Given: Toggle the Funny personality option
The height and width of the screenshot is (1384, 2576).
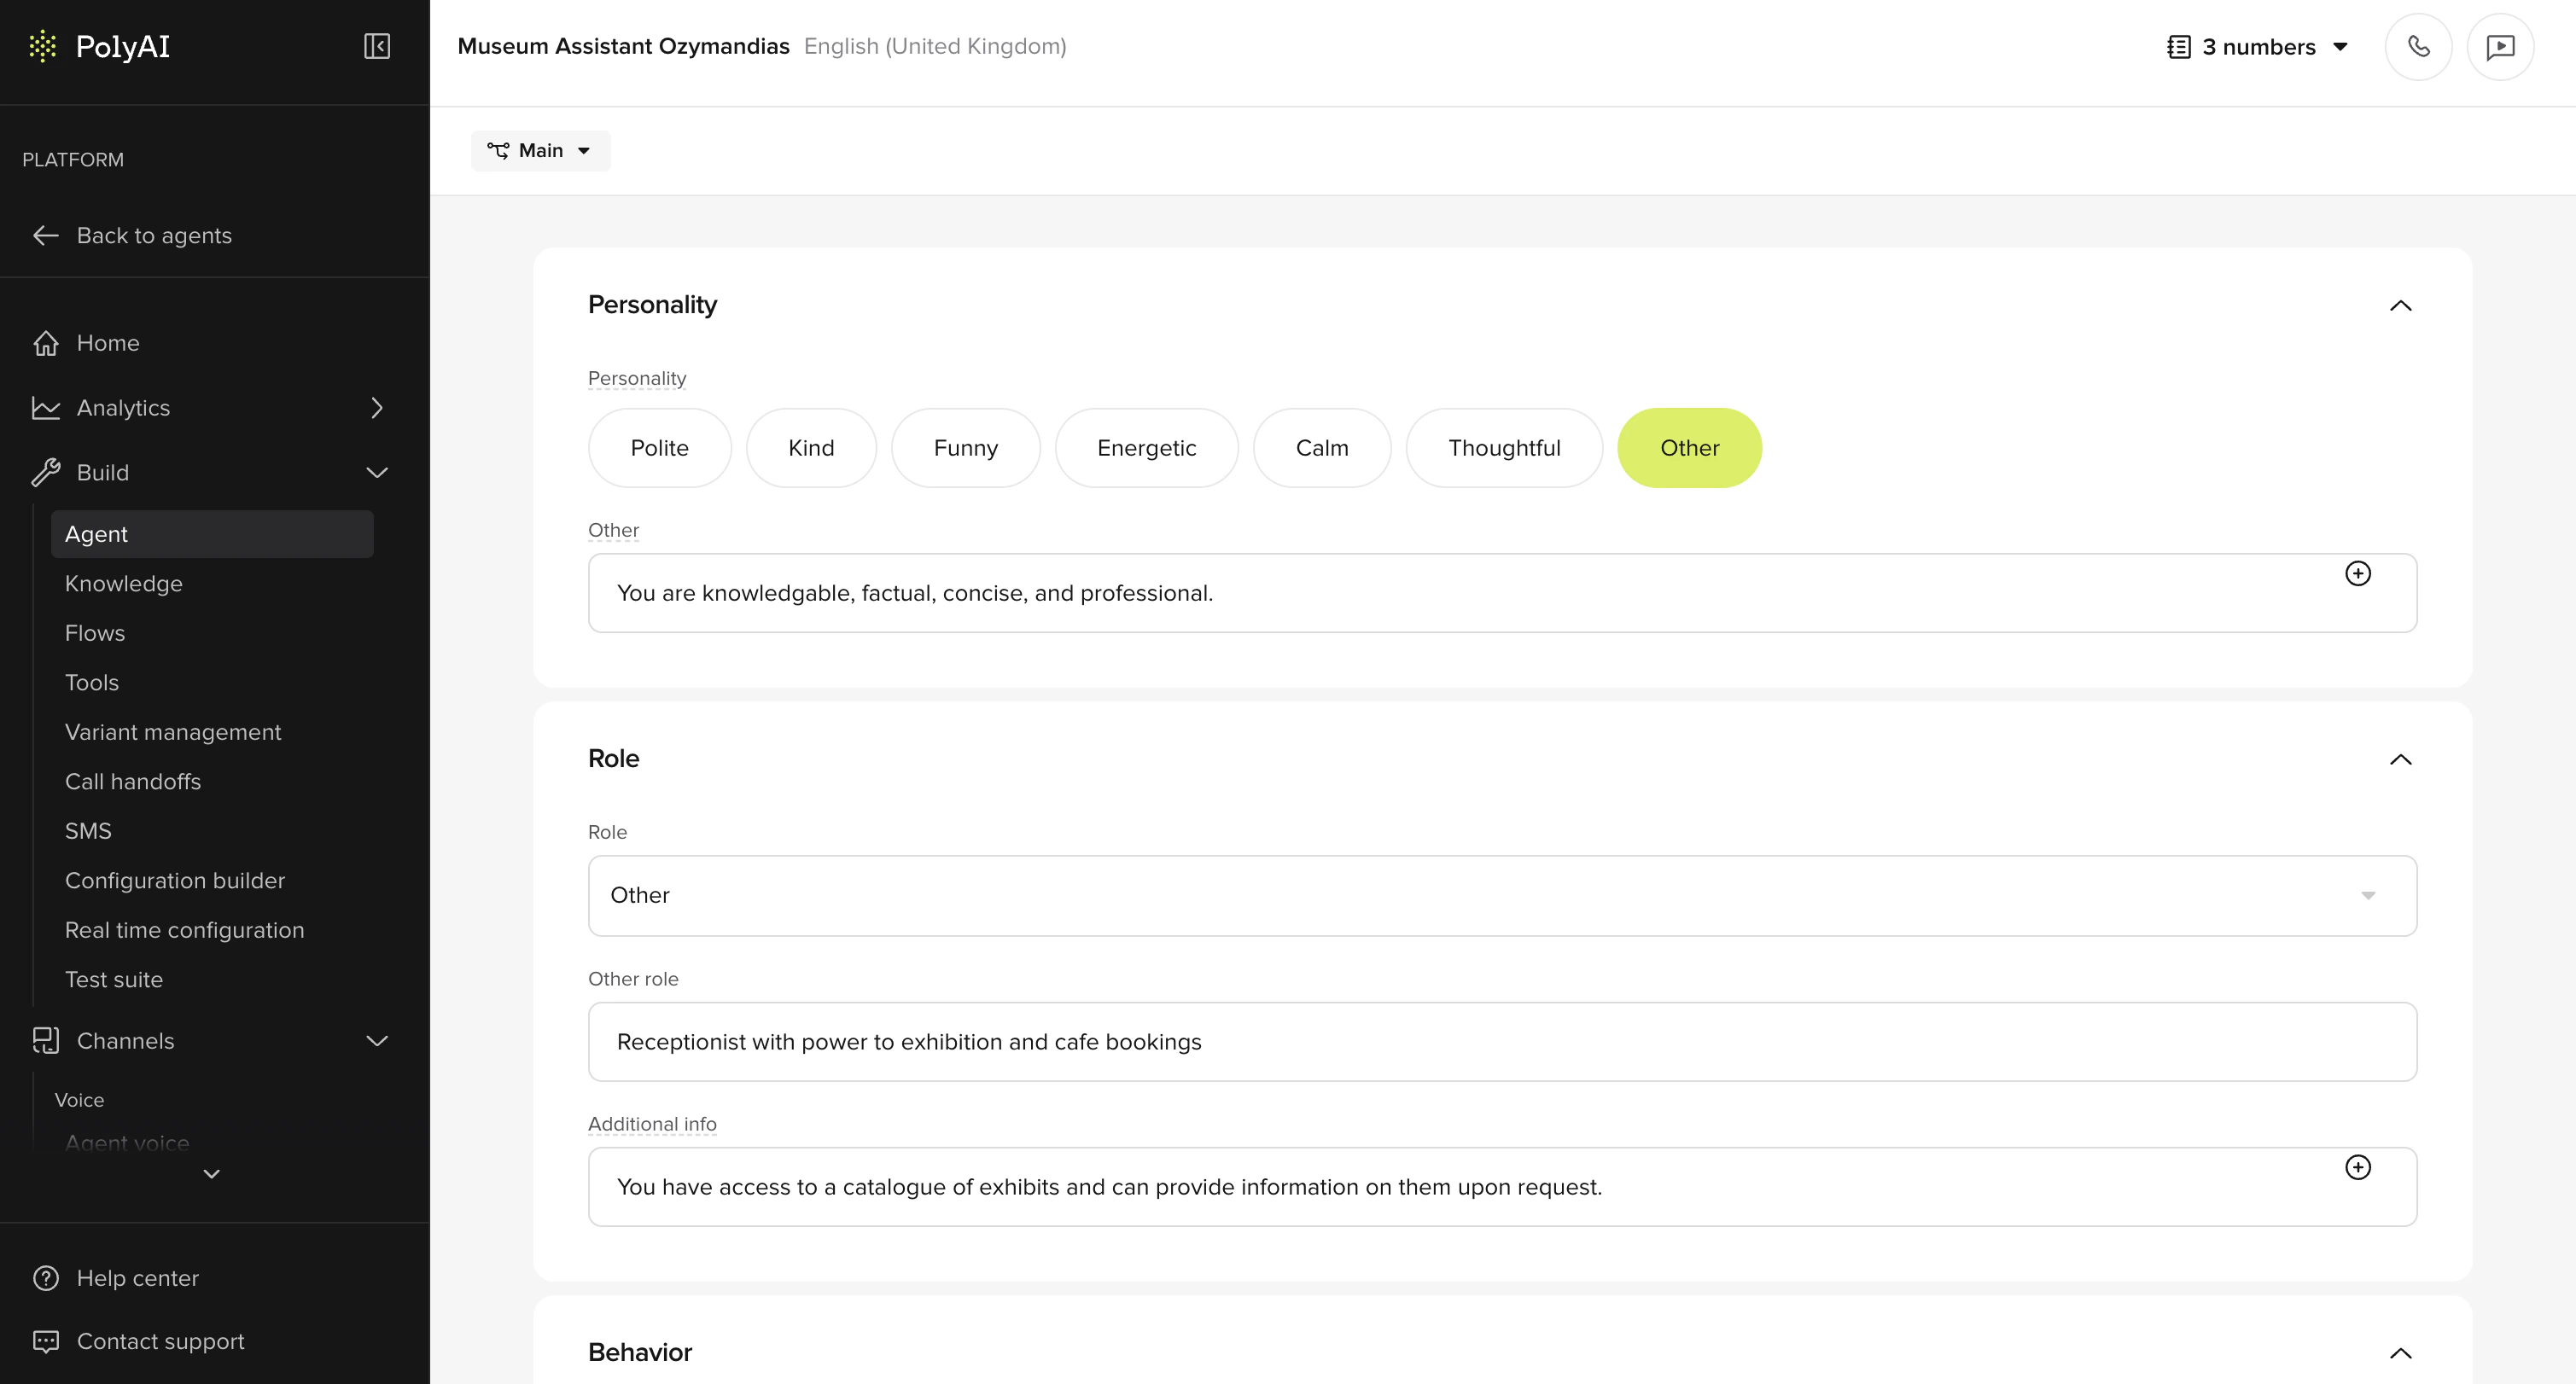Looking at the screenshot, I should pos(965,448).
